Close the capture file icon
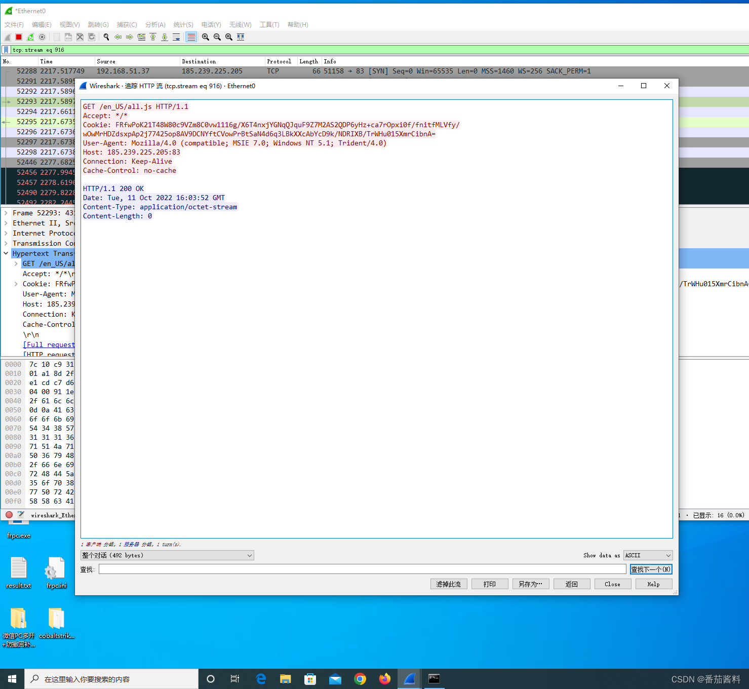 tap(80, 37)
